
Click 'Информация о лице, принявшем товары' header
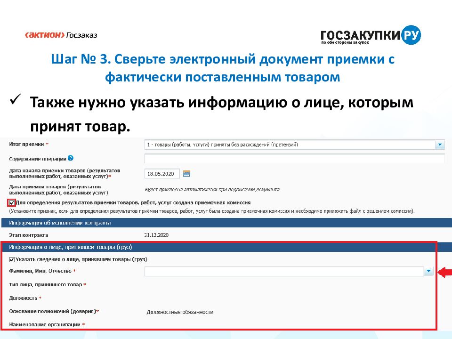71,246
